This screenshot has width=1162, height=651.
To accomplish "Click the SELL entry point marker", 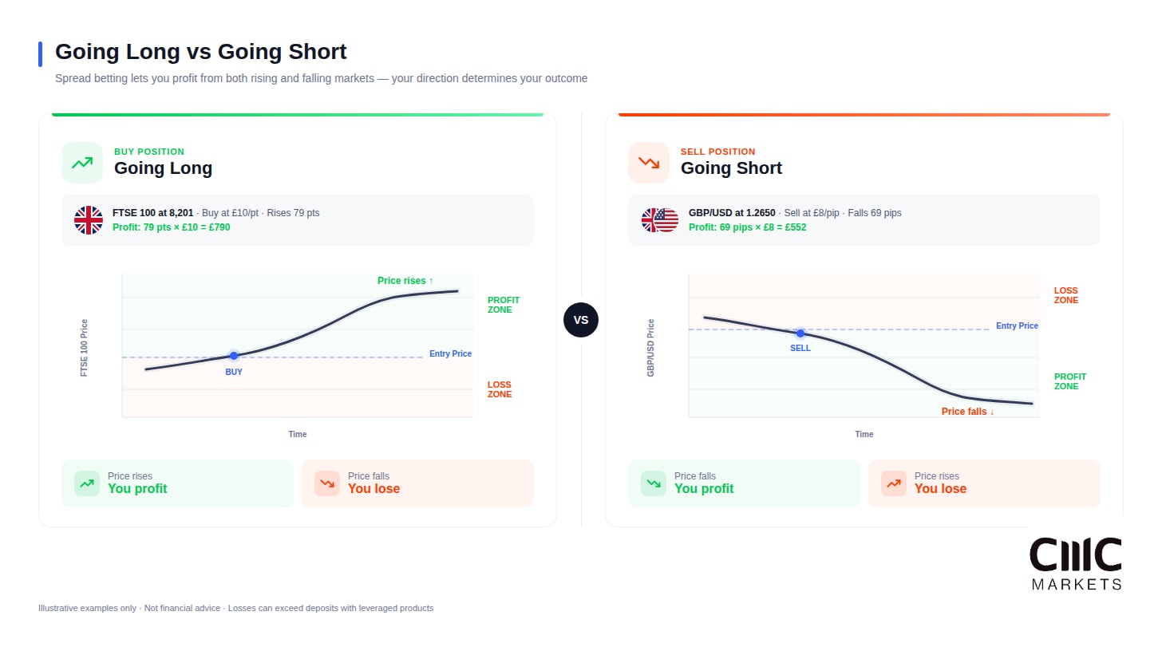I will (800, 333).
